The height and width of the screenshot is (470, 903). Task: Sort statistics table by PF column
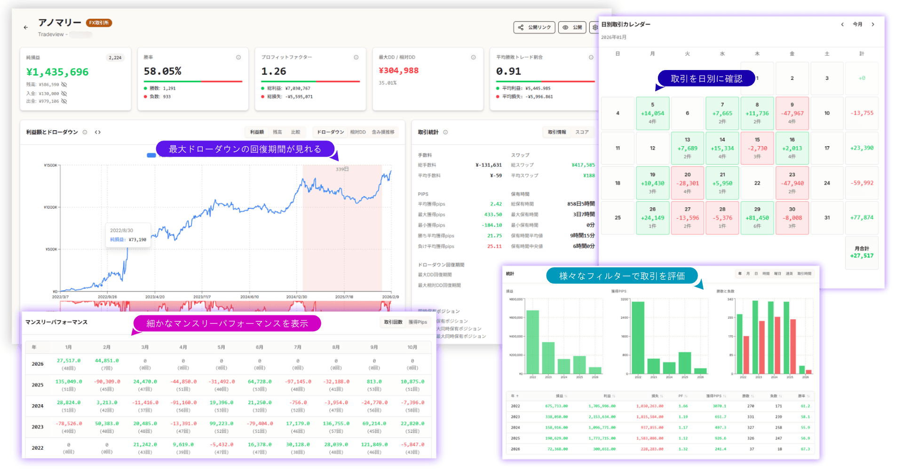tap(683, 396)
